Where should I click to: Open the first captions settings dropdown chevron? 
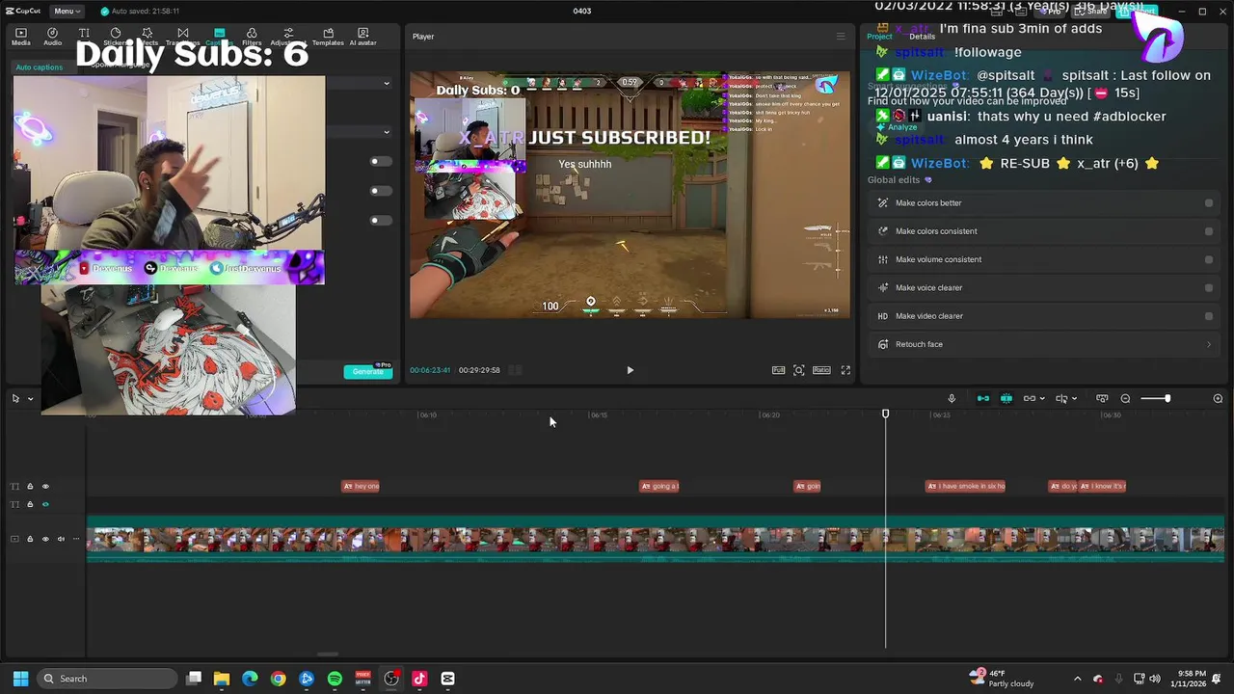click(x=387, y=83)
